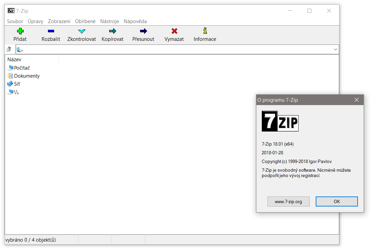Open the Nápověda menu
Screen dimensions: 371x249
tap(135, 21)
